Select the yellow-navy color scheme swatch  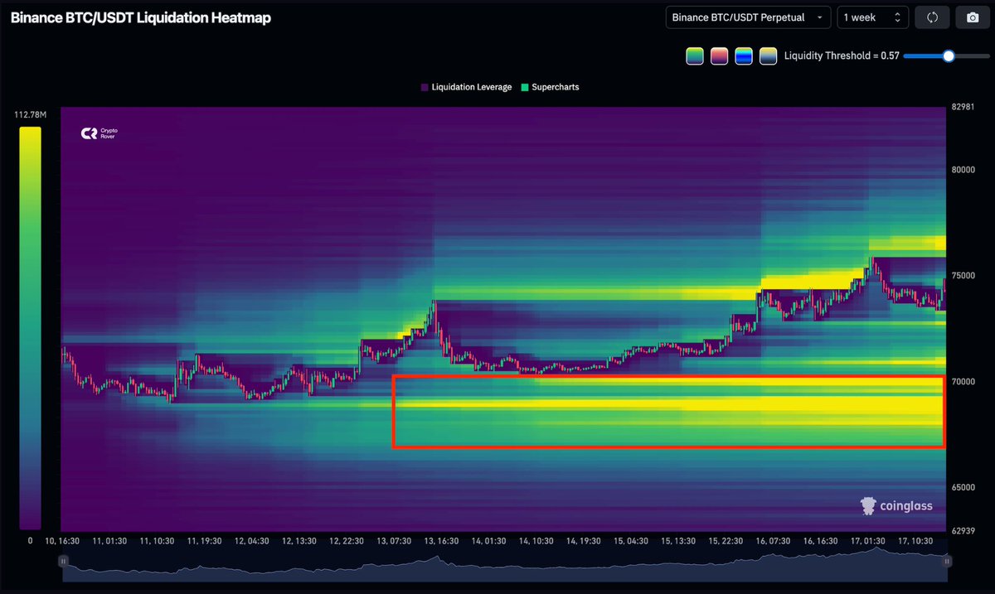(769, 56)
